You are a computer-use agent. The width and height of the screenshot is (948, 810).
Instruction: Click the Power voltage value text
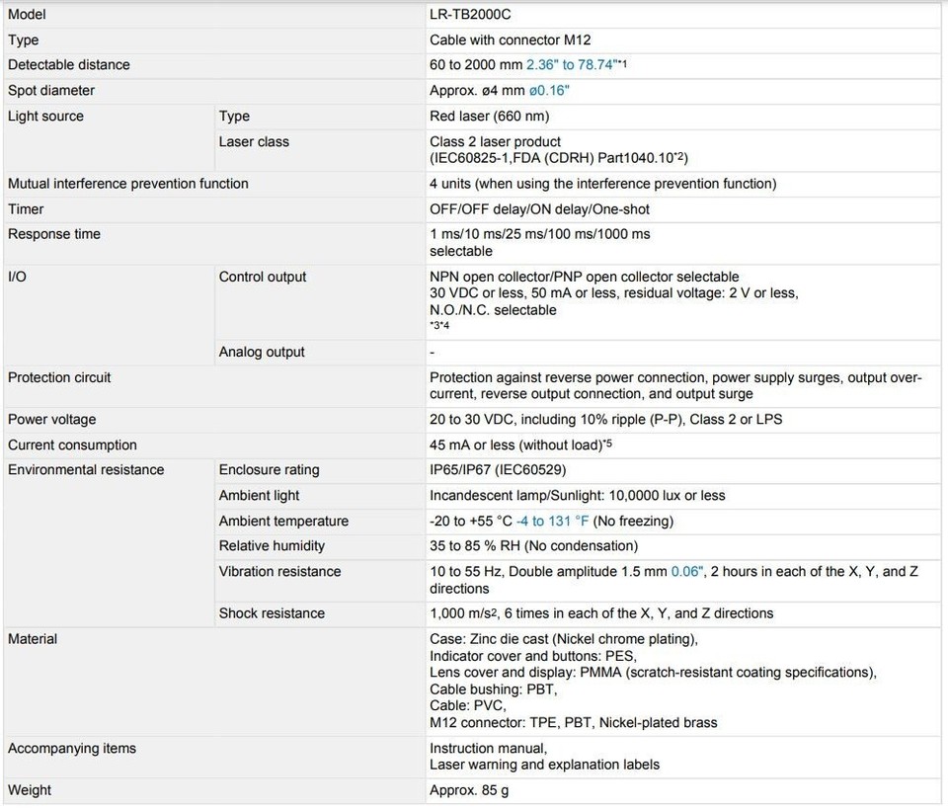point(605,420)
